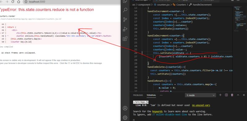Viewport: 247px width, 121px height.
Task: Go forward in the browser history
Action: pos(7,2)
